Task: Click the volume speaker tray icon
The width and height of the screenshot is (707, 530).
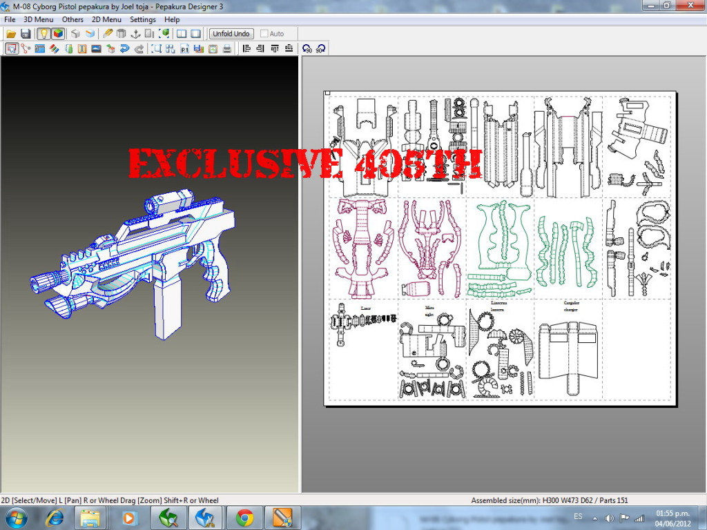Action: pos(609,519)
